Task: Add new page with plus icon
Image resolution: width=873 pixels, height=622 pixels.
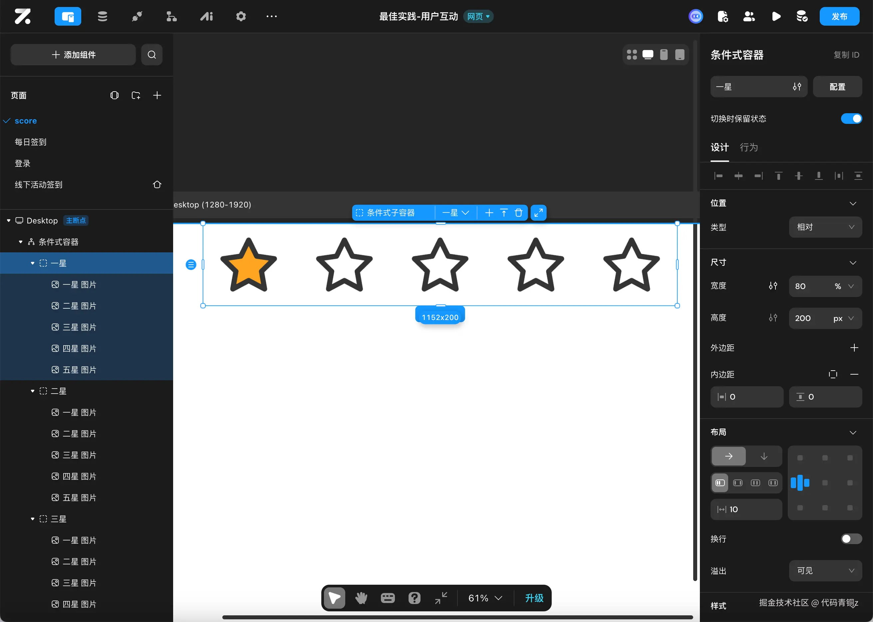Action: pos(157,95)
